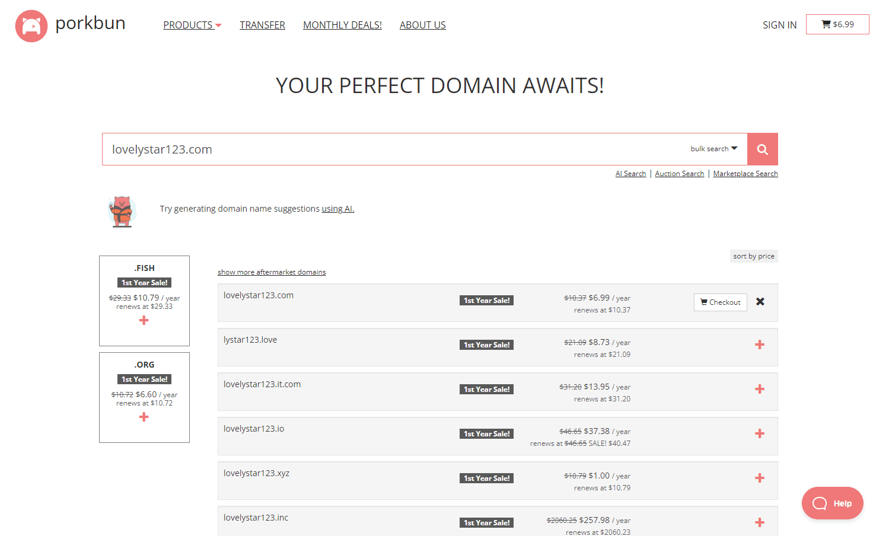
Task: Click the Porkbun pig logo icon
Action: [x=31, y=26]
